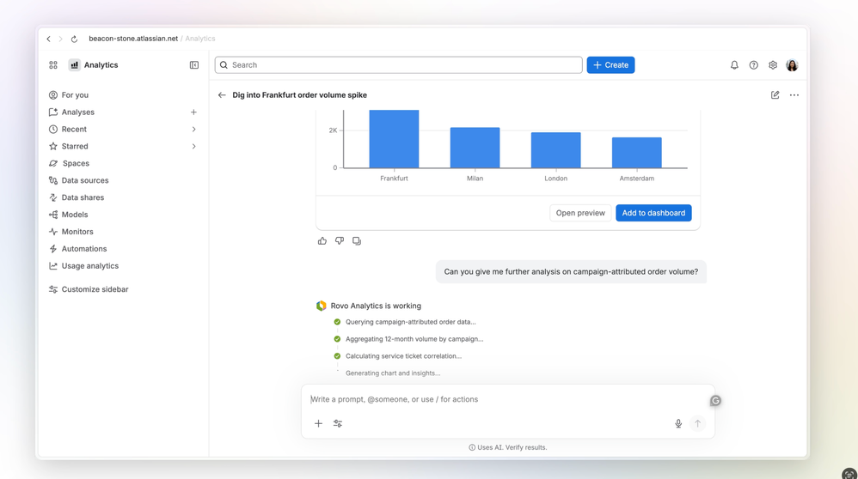The height and width of the screenshot is (479, 858).
Task: Click the Rovo Analytics logo
Action: coord(322,306)
